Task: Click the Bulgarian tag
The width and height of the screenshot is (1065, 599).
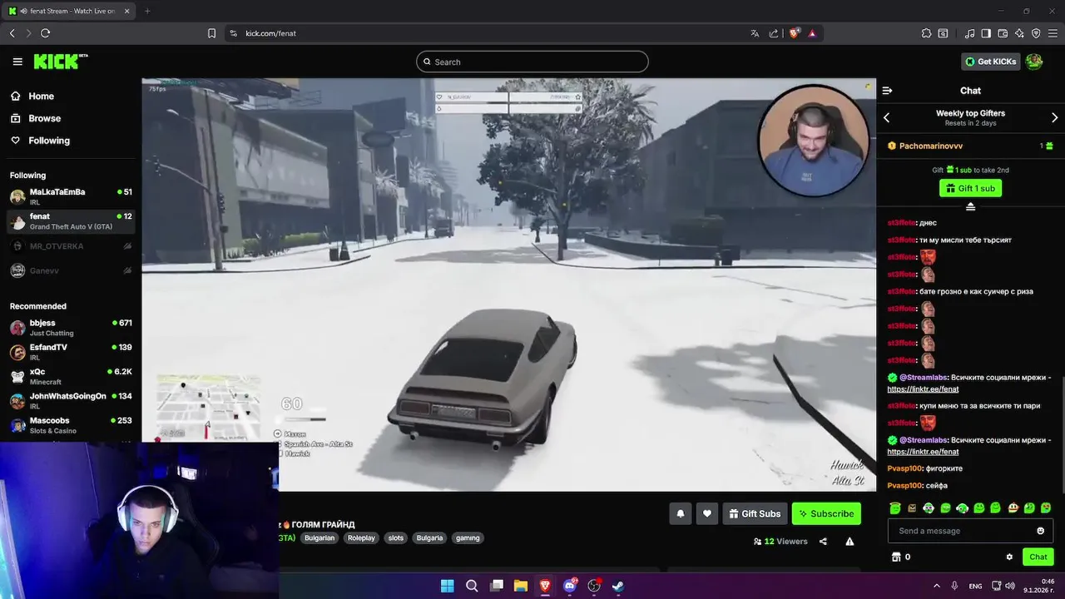Action: (319, 538)
